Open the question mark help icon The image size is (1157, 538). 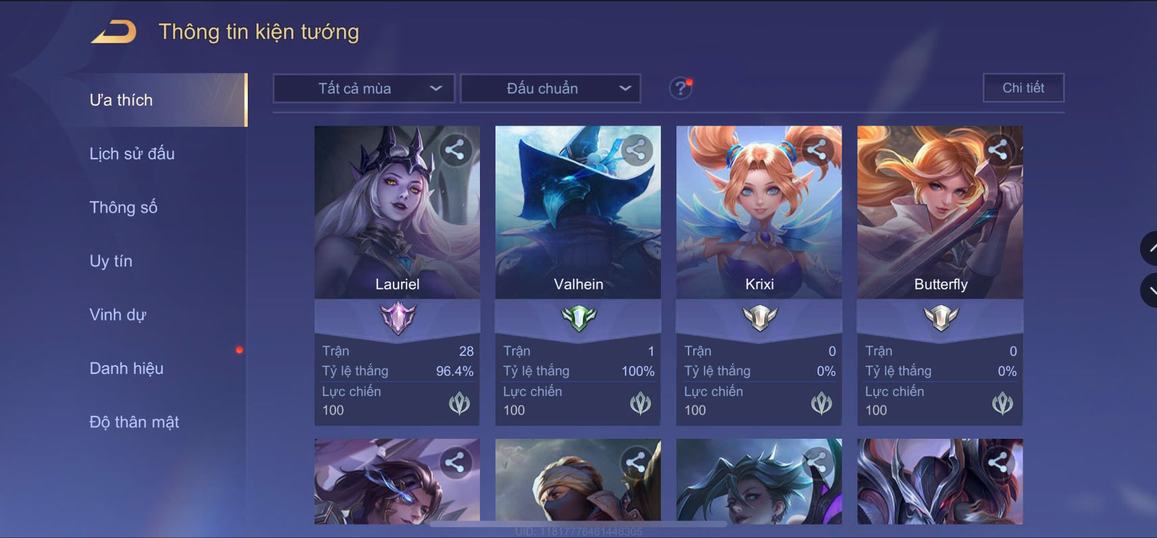[680, 88]
